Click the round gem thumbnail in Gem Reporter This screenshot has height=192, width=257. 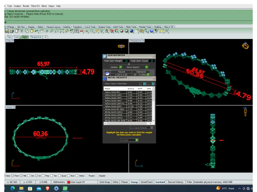point(107,73)
